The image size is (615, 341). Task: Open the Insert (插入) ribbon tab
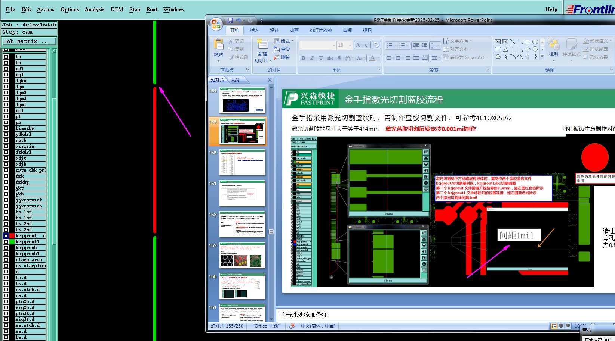pos(254,31)
